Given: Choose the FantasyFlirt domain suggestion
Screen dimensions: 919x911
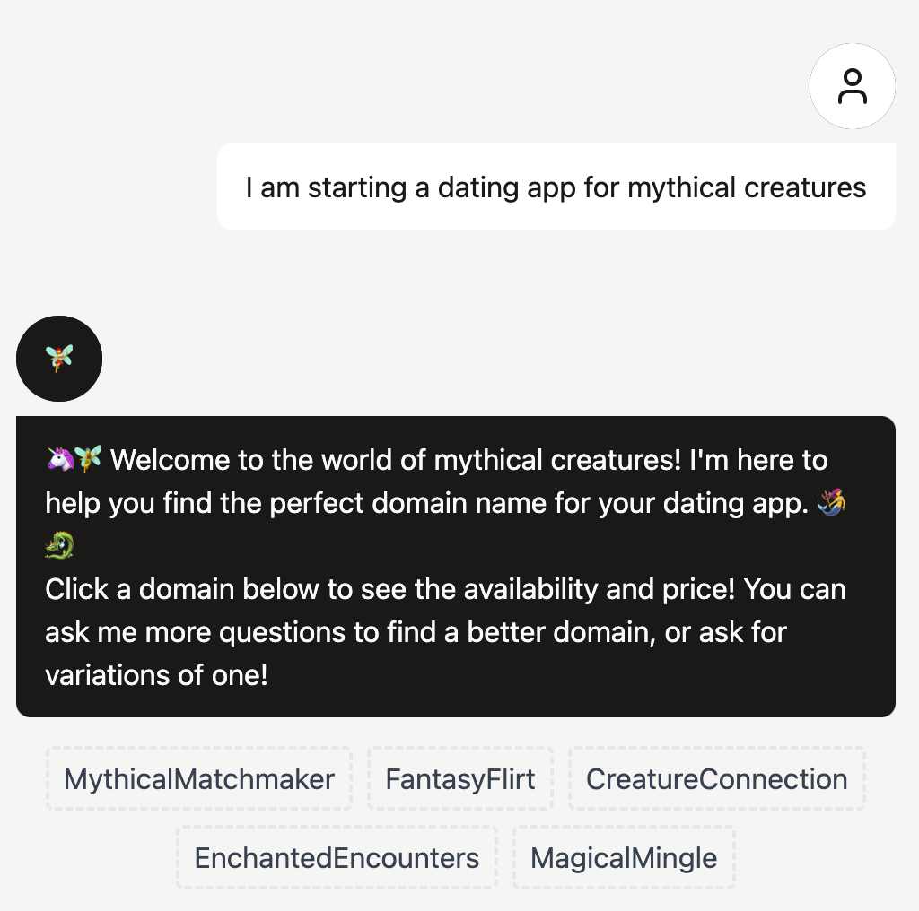Looking at the screenshot, I should point(460,779).
